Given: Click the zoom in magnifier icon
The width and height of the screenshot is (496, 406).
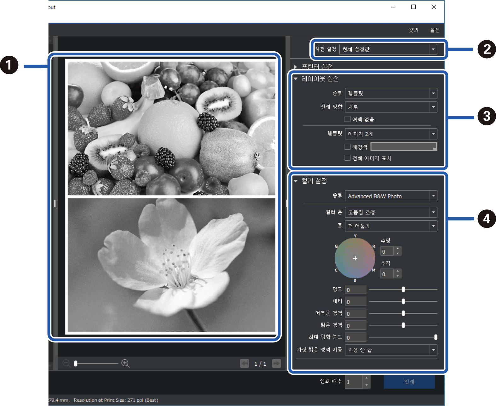Looking at the screenshot, I should coord(125,363).
